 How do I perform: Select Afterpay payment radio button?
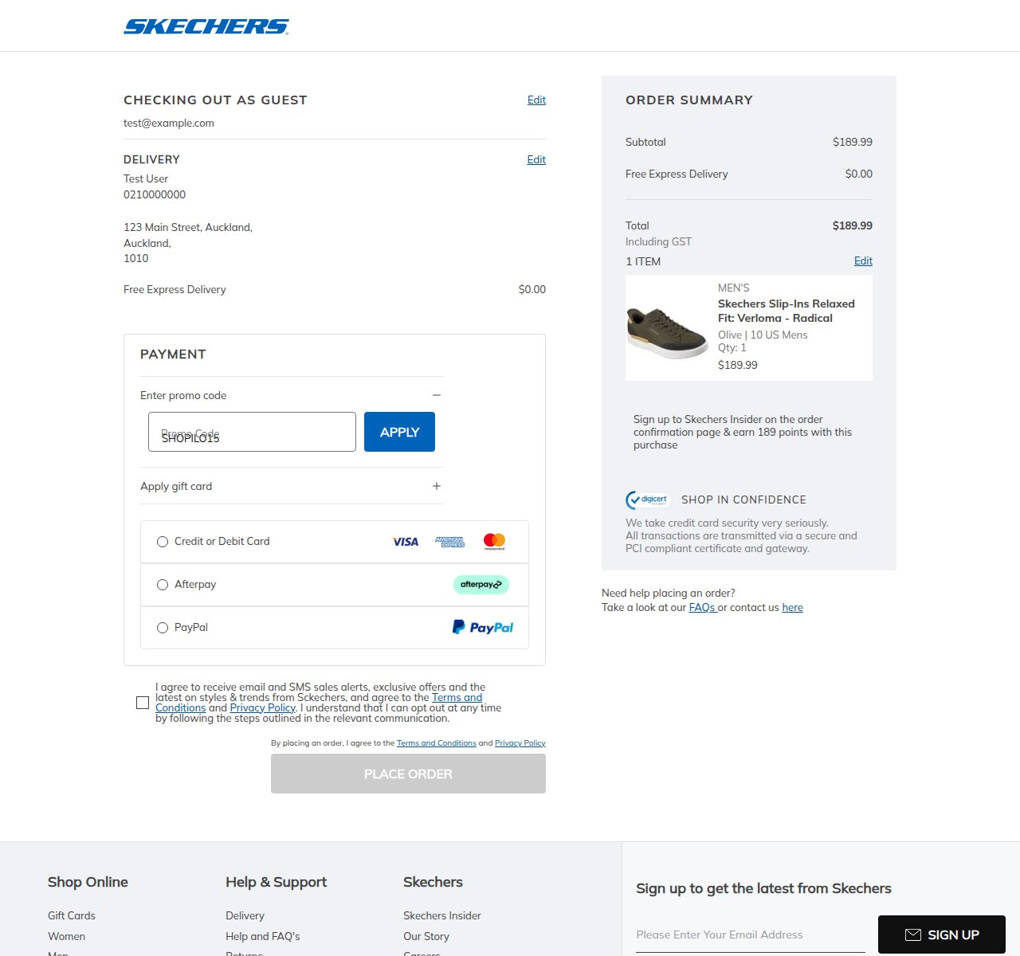pos(163,585)
